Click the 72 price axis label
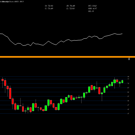This screenshot has width=135, height=135. (128, 83)
